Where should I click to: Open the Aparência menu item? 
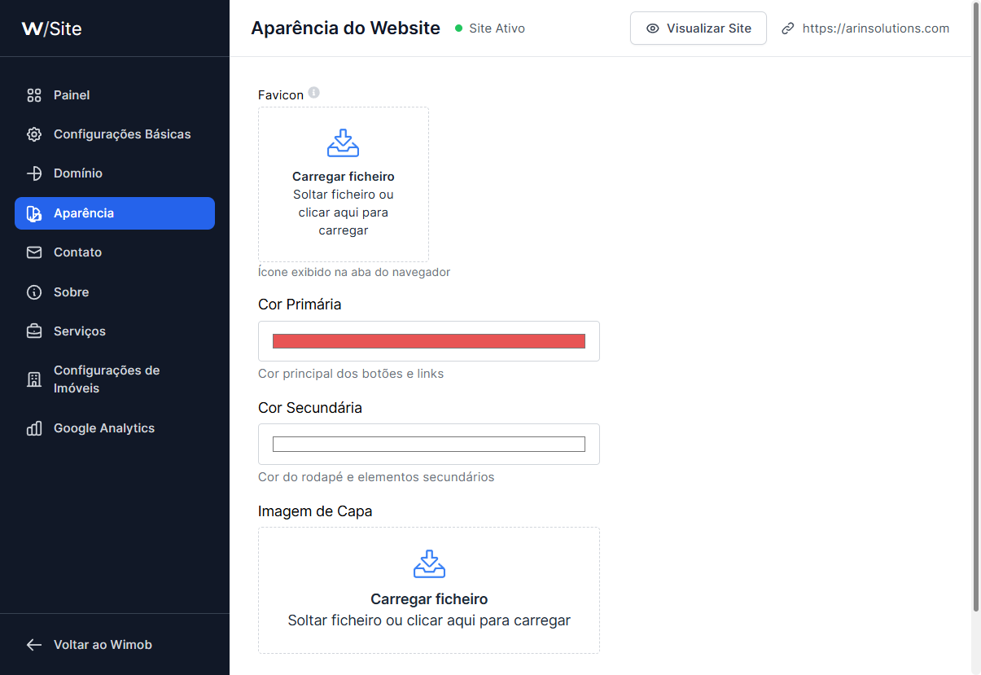coord(115,213)
